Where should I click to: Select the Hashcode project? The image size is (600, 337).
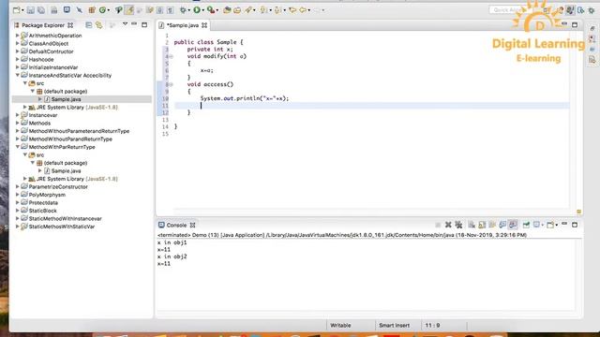(x=41, y=59)
